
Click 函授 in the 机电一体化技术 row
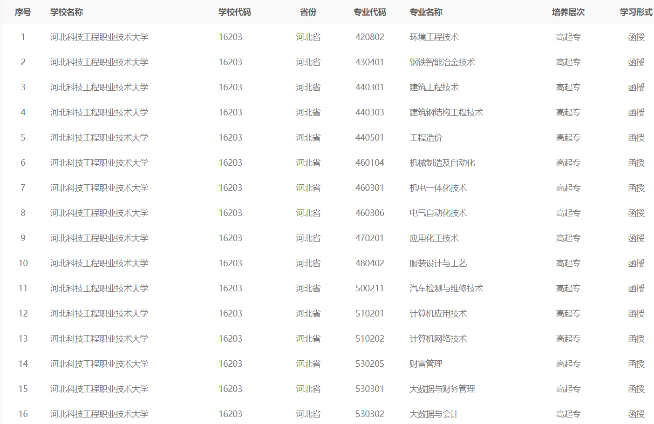point(636,188)
